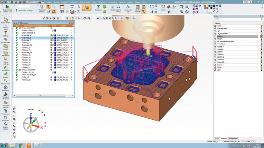Pick the red color swatch in the palette
264x148 pixels.
pos(205,6)
